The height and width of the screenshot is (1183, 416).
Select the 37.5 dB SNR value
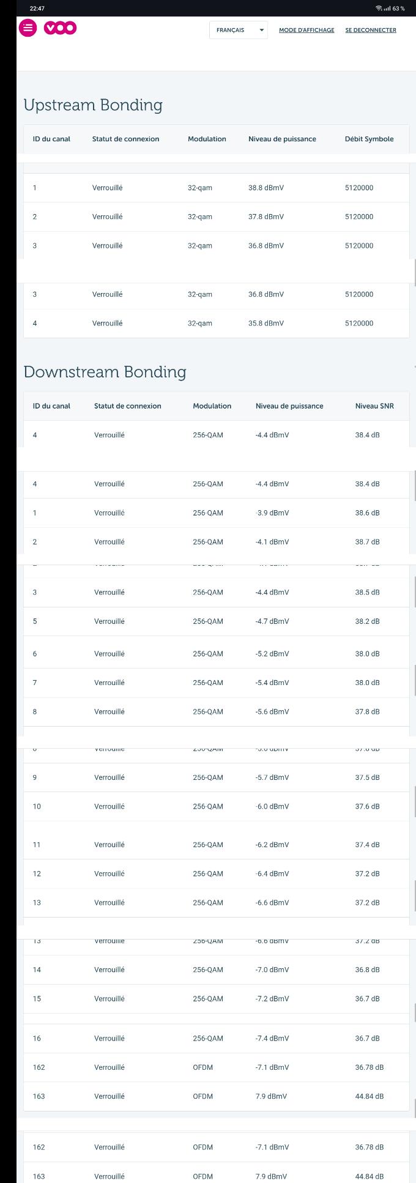(x=367, y=777)
